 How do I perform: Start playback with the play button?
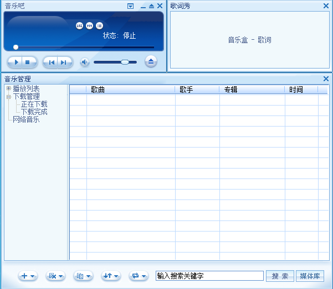pyautogui.click(x=16, y=62)
